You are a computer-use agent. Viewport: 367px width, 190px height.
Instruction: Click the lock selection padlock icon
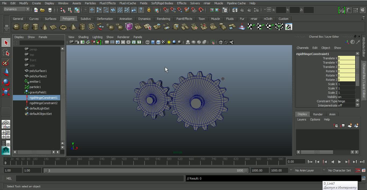(149, 10)
